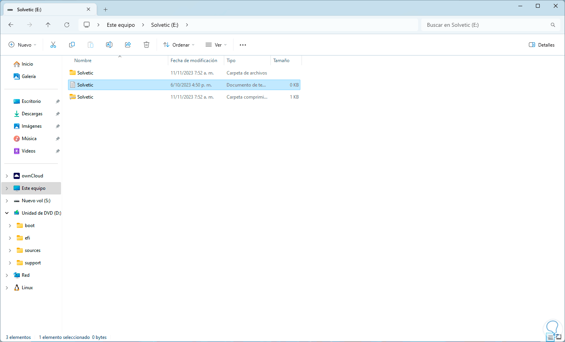Screen dimensions: 565x342
Task: Expand the Este equipo tree node
Action: point(7,188)
